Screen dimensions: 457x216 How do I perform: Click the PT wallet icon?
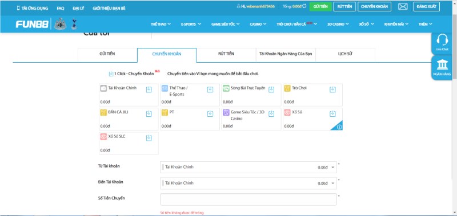click(165, 112)
